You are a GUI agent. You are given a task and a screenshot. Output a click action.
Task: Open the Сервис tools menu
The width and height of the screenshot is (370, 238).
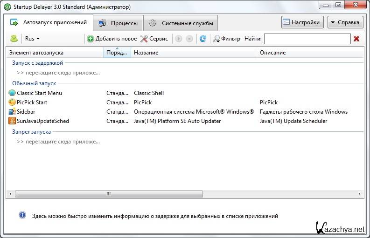154,39
